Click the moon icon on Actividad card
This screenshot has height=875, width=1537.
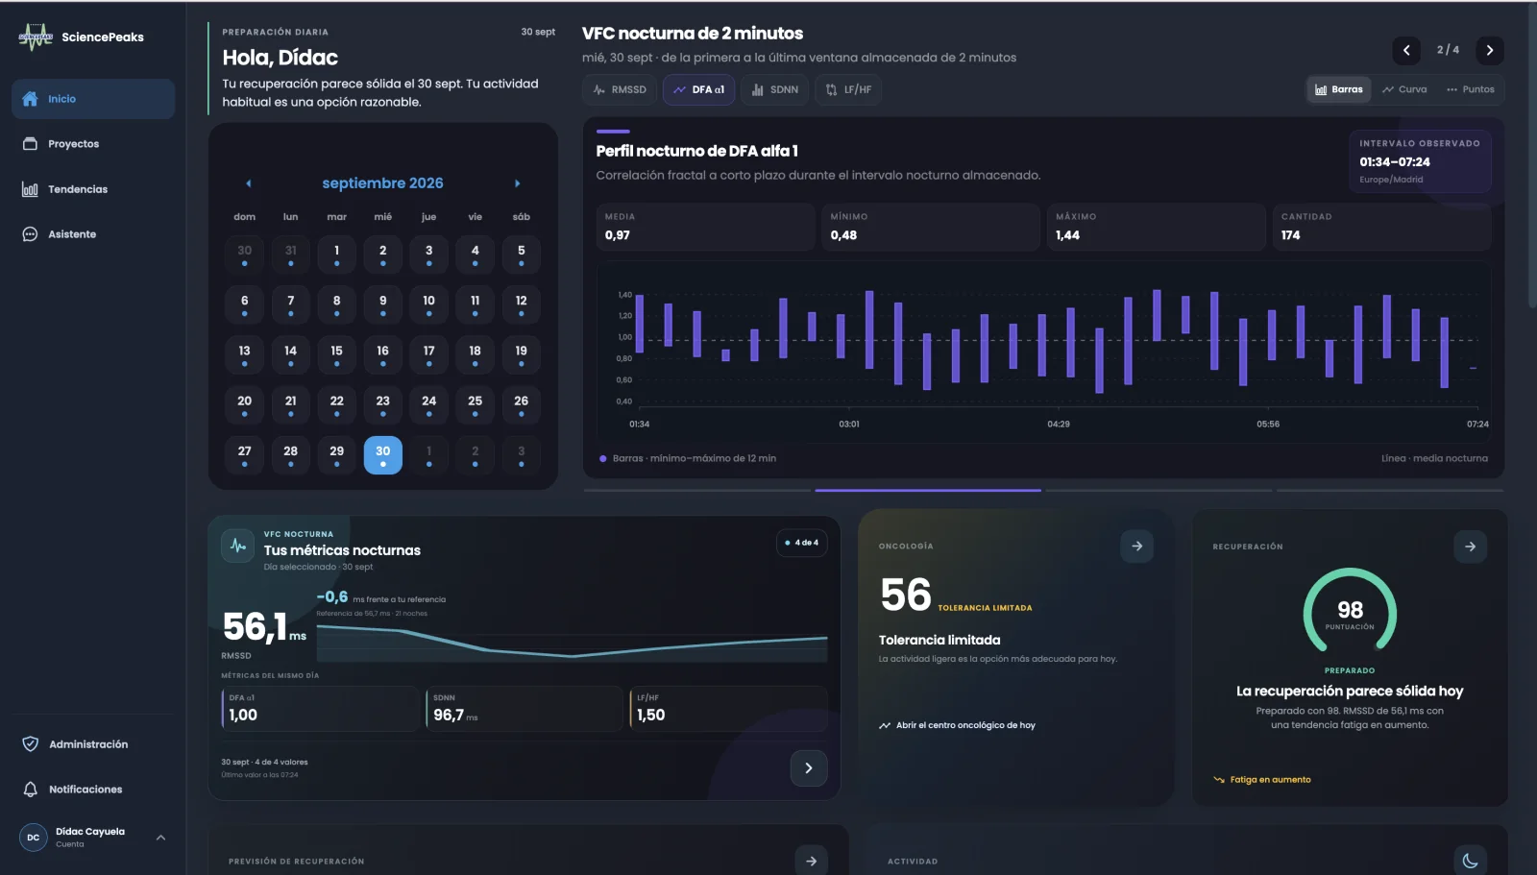tap(1471, 861)
